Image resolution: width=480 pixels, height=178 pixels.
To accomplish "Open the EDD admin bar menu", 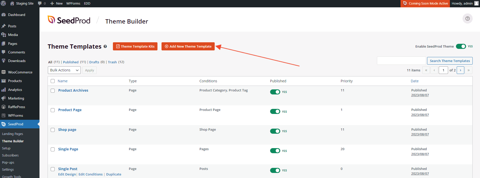I will click(x=87, y=4).
